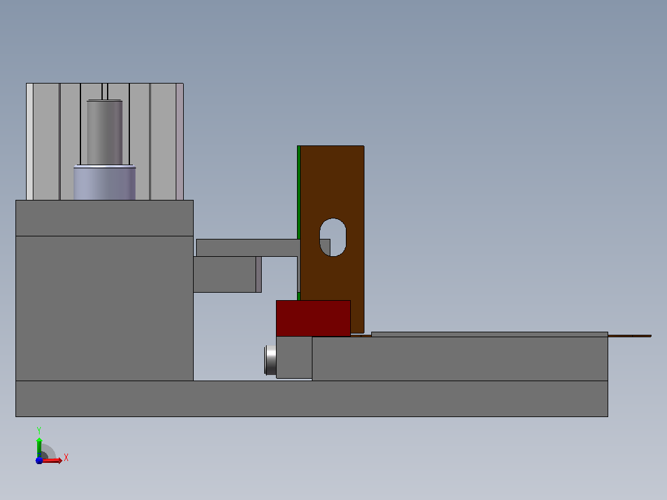This screenshot has height=500, width=667.
Task: Select the lavender cylinder collar below the dark cylinder
Action: click(105, 183)
